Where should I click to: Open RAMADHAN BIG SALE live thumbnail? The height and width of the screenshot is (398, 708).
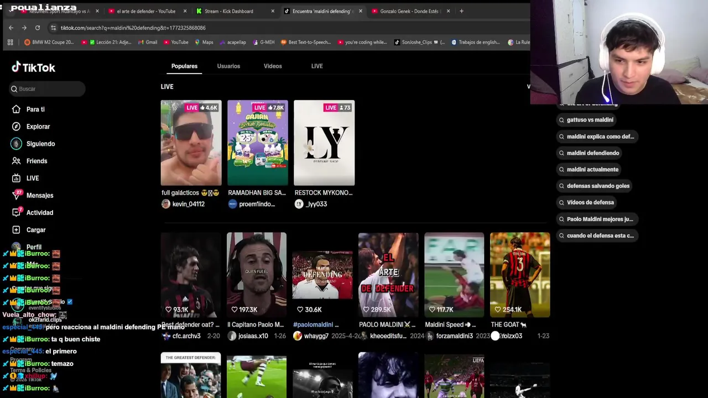point(257,143)
